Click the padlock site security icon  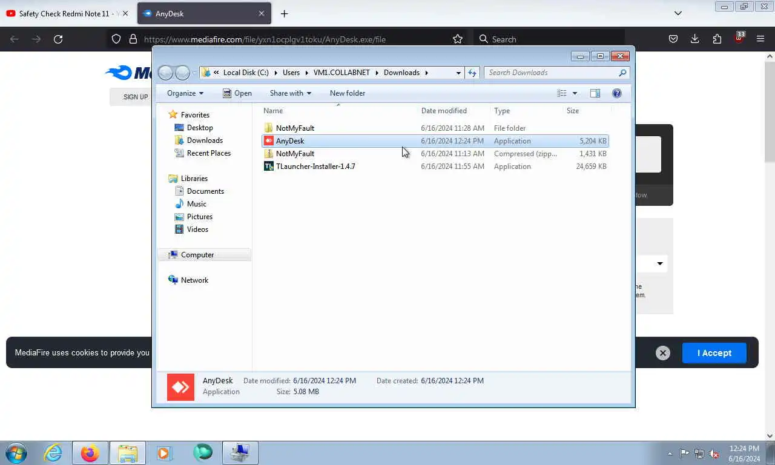(x=133, y=39)
